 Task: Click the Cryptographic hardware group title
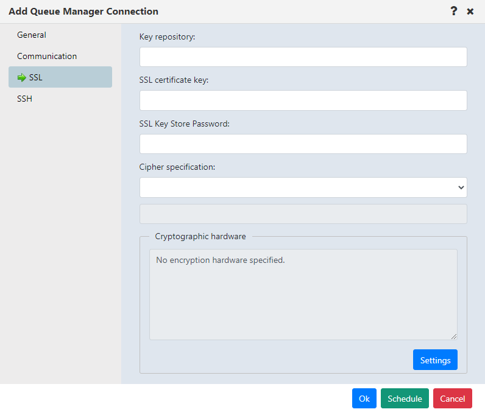[200, 236]
